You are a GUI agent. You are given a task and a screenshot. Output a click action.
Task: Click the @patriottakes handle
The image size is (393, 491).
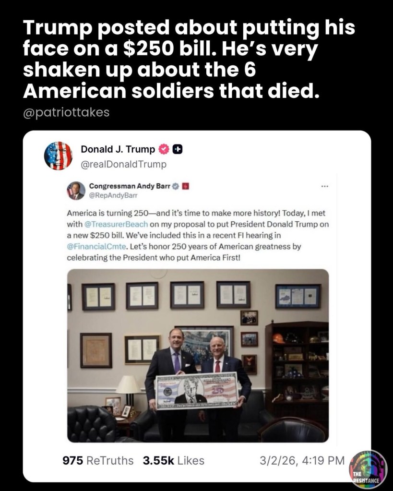click(x=66, y=112)
